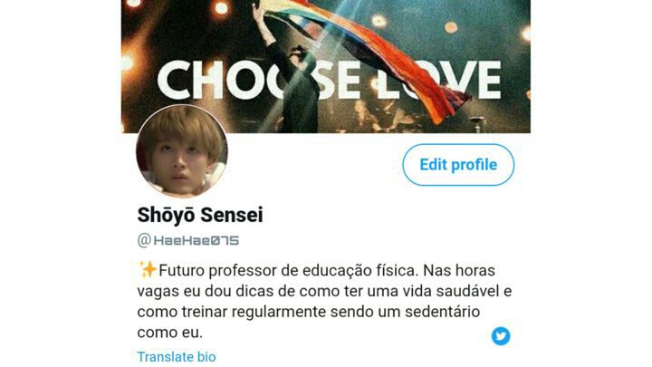This screenshot has width=652, height=367.
Task: Select the display name Shōyō Sensei
Action: pos(200,215)
